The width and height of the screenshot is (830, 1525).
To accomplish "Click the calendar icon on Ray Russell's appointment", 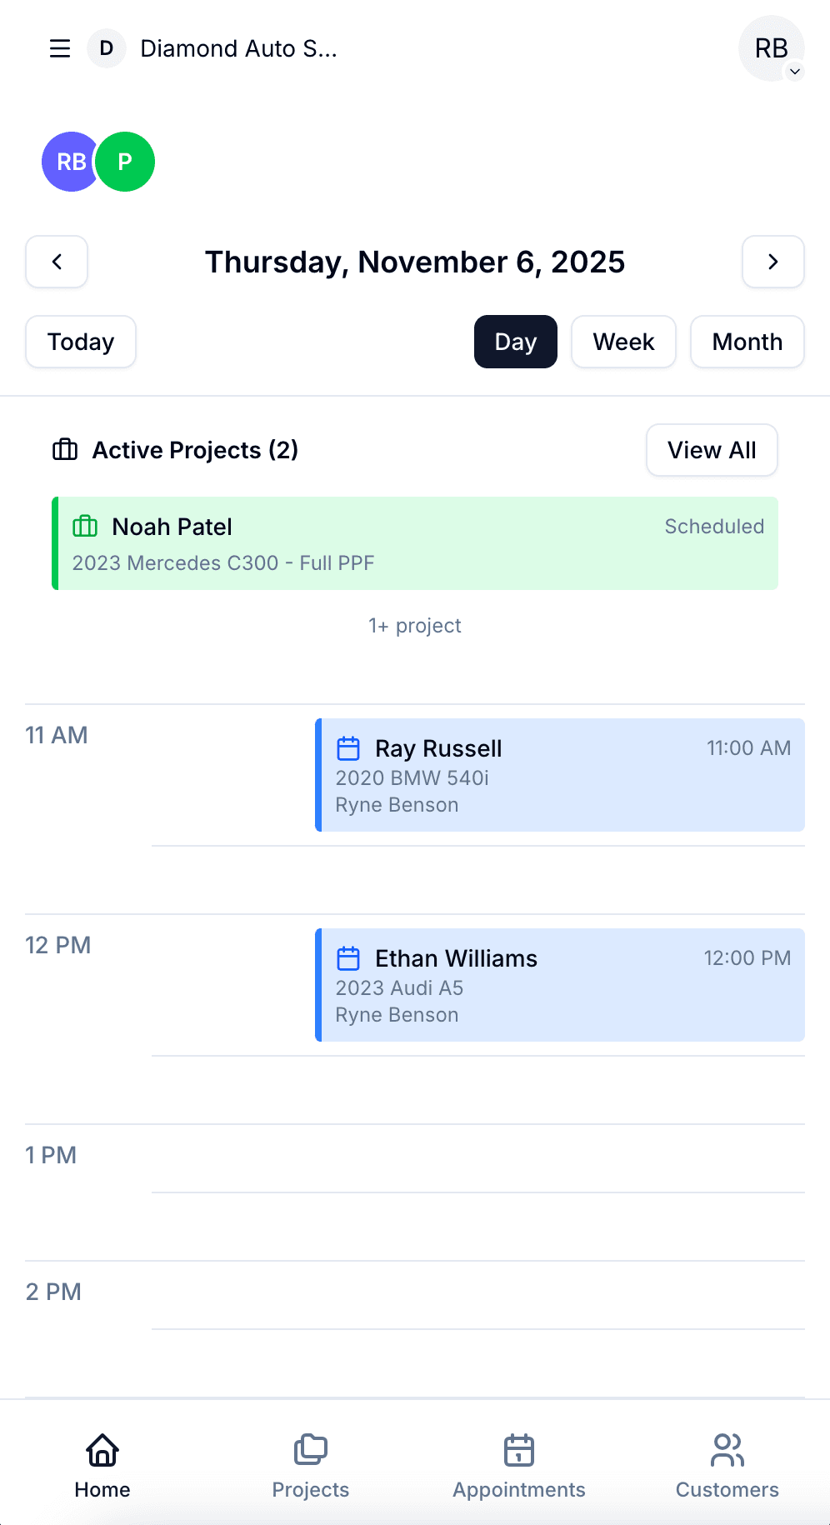I will point(349,747).
